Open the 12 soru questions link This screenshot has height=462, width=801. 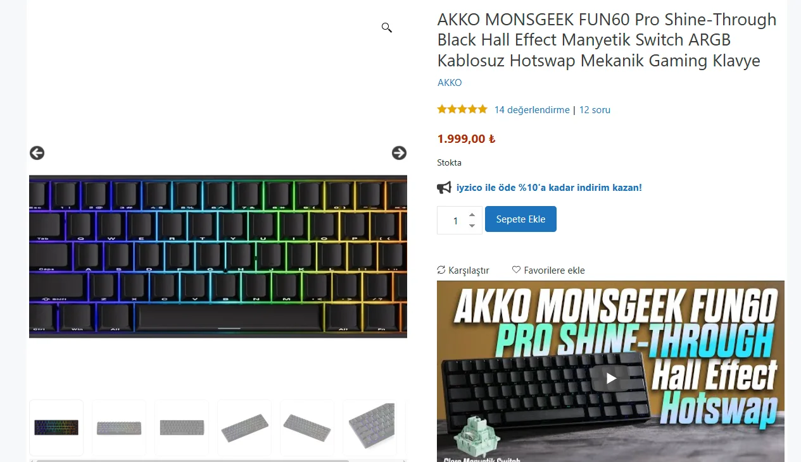click(x=595, y=110)
